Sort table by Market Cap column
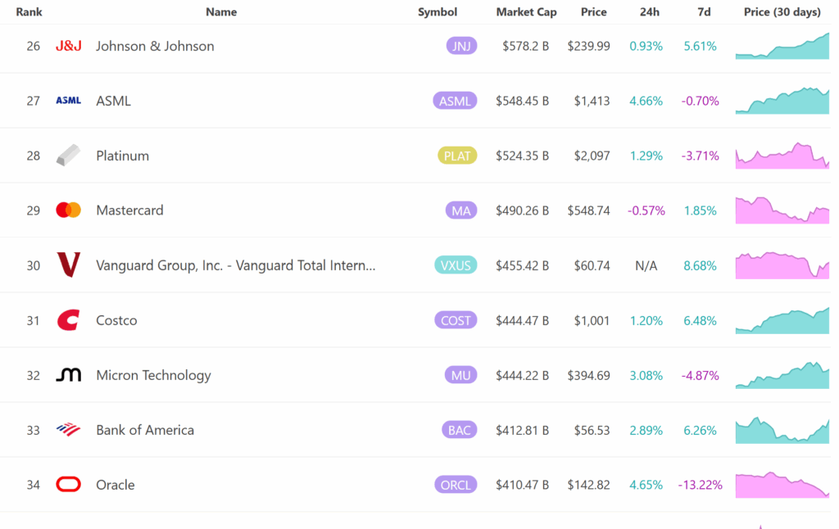839x529 pixels. point(526,12)
